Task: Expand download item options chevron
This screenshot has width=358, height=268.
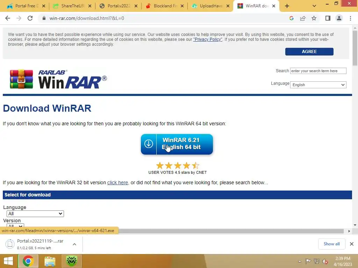Action: click(74, 244)
